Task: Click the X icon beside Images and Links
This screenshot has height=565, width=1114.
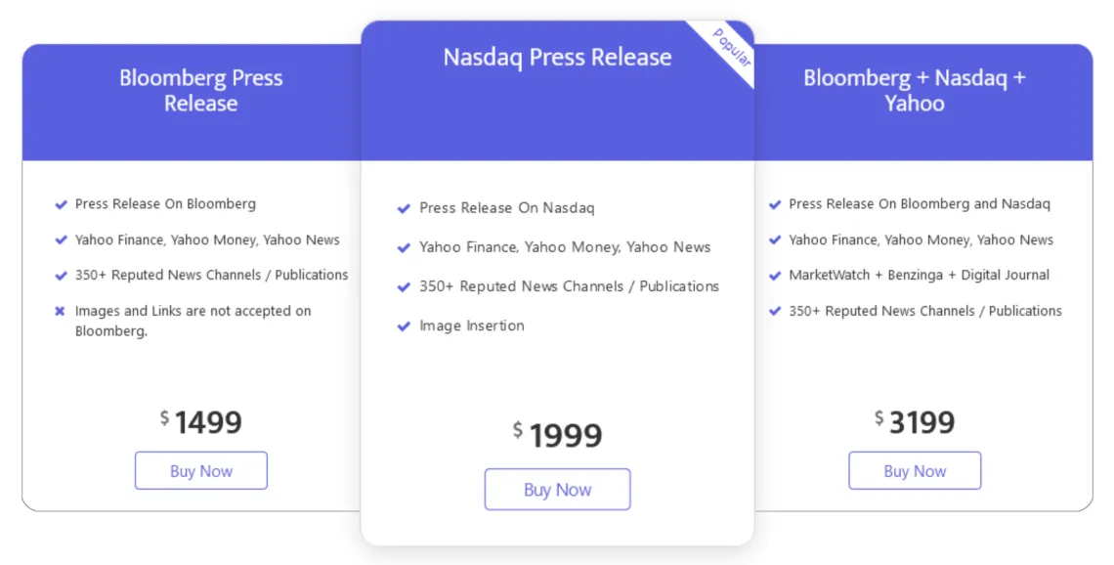Action: click(x=61, y=312)
